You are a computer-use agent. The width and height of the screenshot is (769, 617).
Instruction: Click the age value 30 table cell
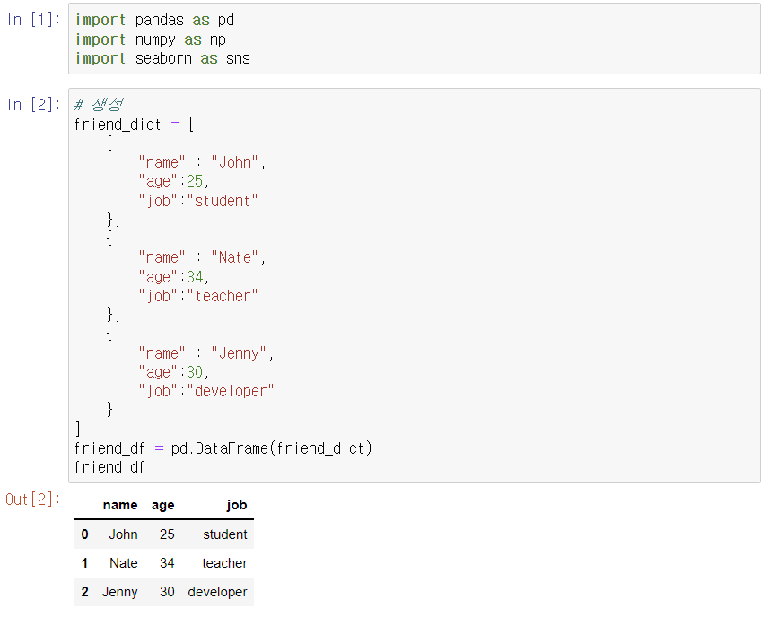pyautogui.click(x=167, y=592)
